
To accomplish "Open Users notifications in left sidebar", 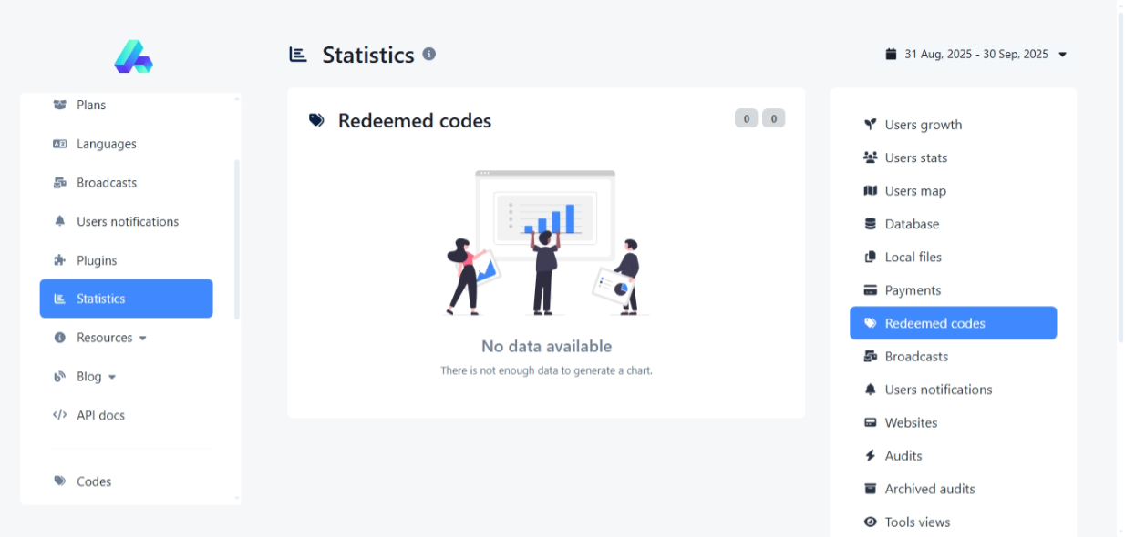I will point(127,221).
